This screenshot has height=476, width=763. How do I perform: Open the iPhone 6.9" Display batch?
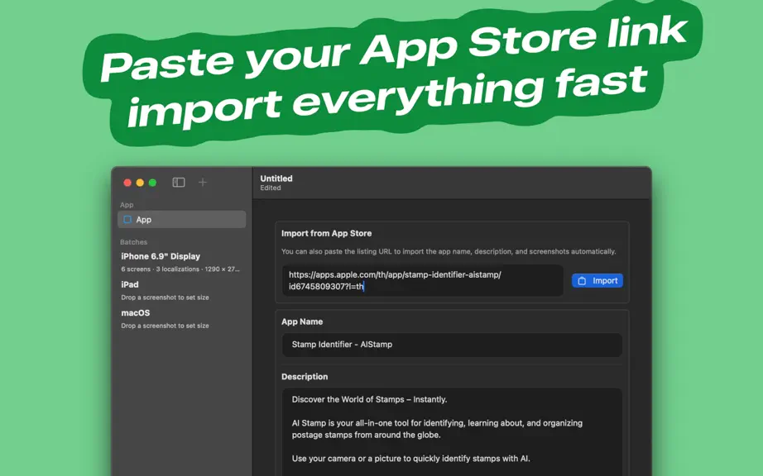181,262
